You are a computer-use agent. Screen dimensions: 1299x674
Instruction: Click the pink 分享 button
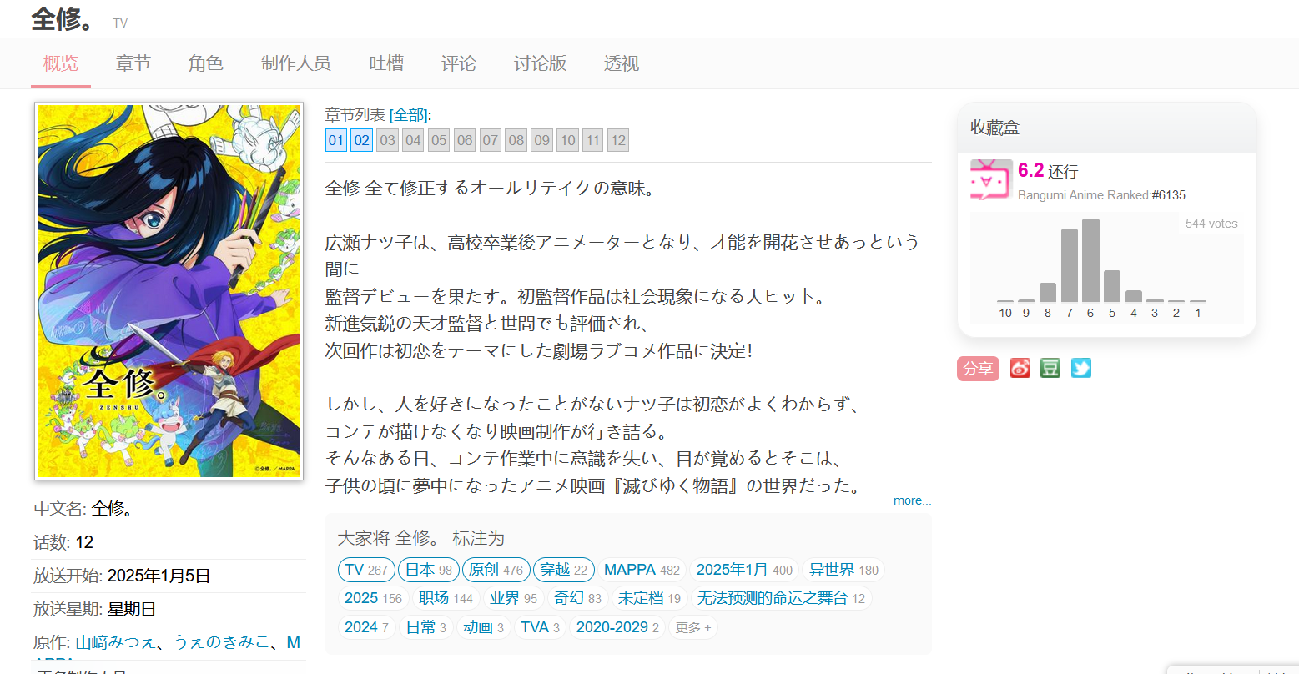(x=978, y=368)
